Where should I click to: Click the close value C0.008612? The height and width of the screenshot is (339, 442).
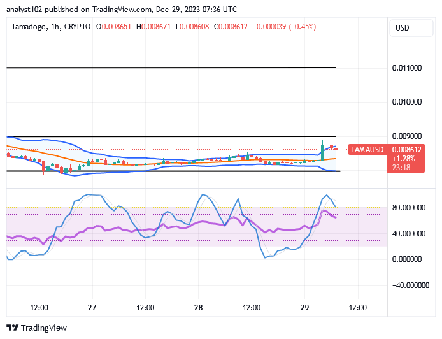pyautogui.click(x=231, y=27)
